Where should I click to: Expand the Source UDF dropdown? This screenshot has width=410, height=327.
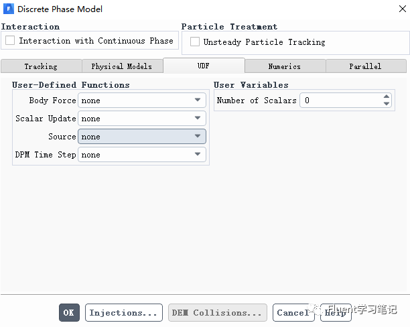(142, 136)
